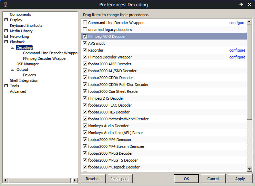Screen dimensions: 255x186
Task: Toggle the Monkey's Audio Decoder checkbox
Action: pos(85,126)
